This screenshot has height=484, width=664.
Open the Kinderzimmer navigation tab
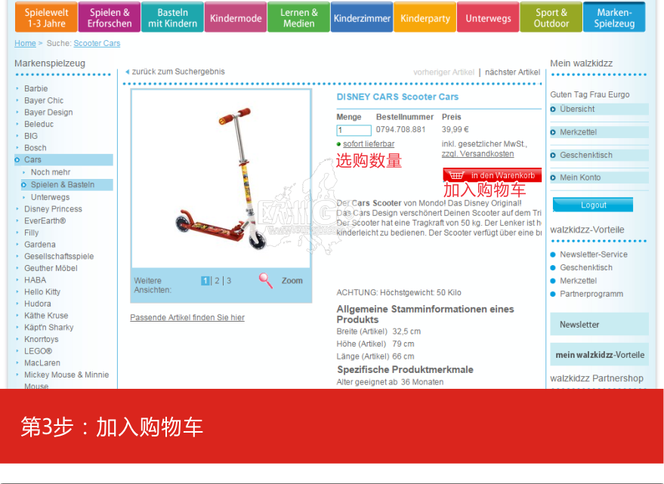click(x=362, y=18)
